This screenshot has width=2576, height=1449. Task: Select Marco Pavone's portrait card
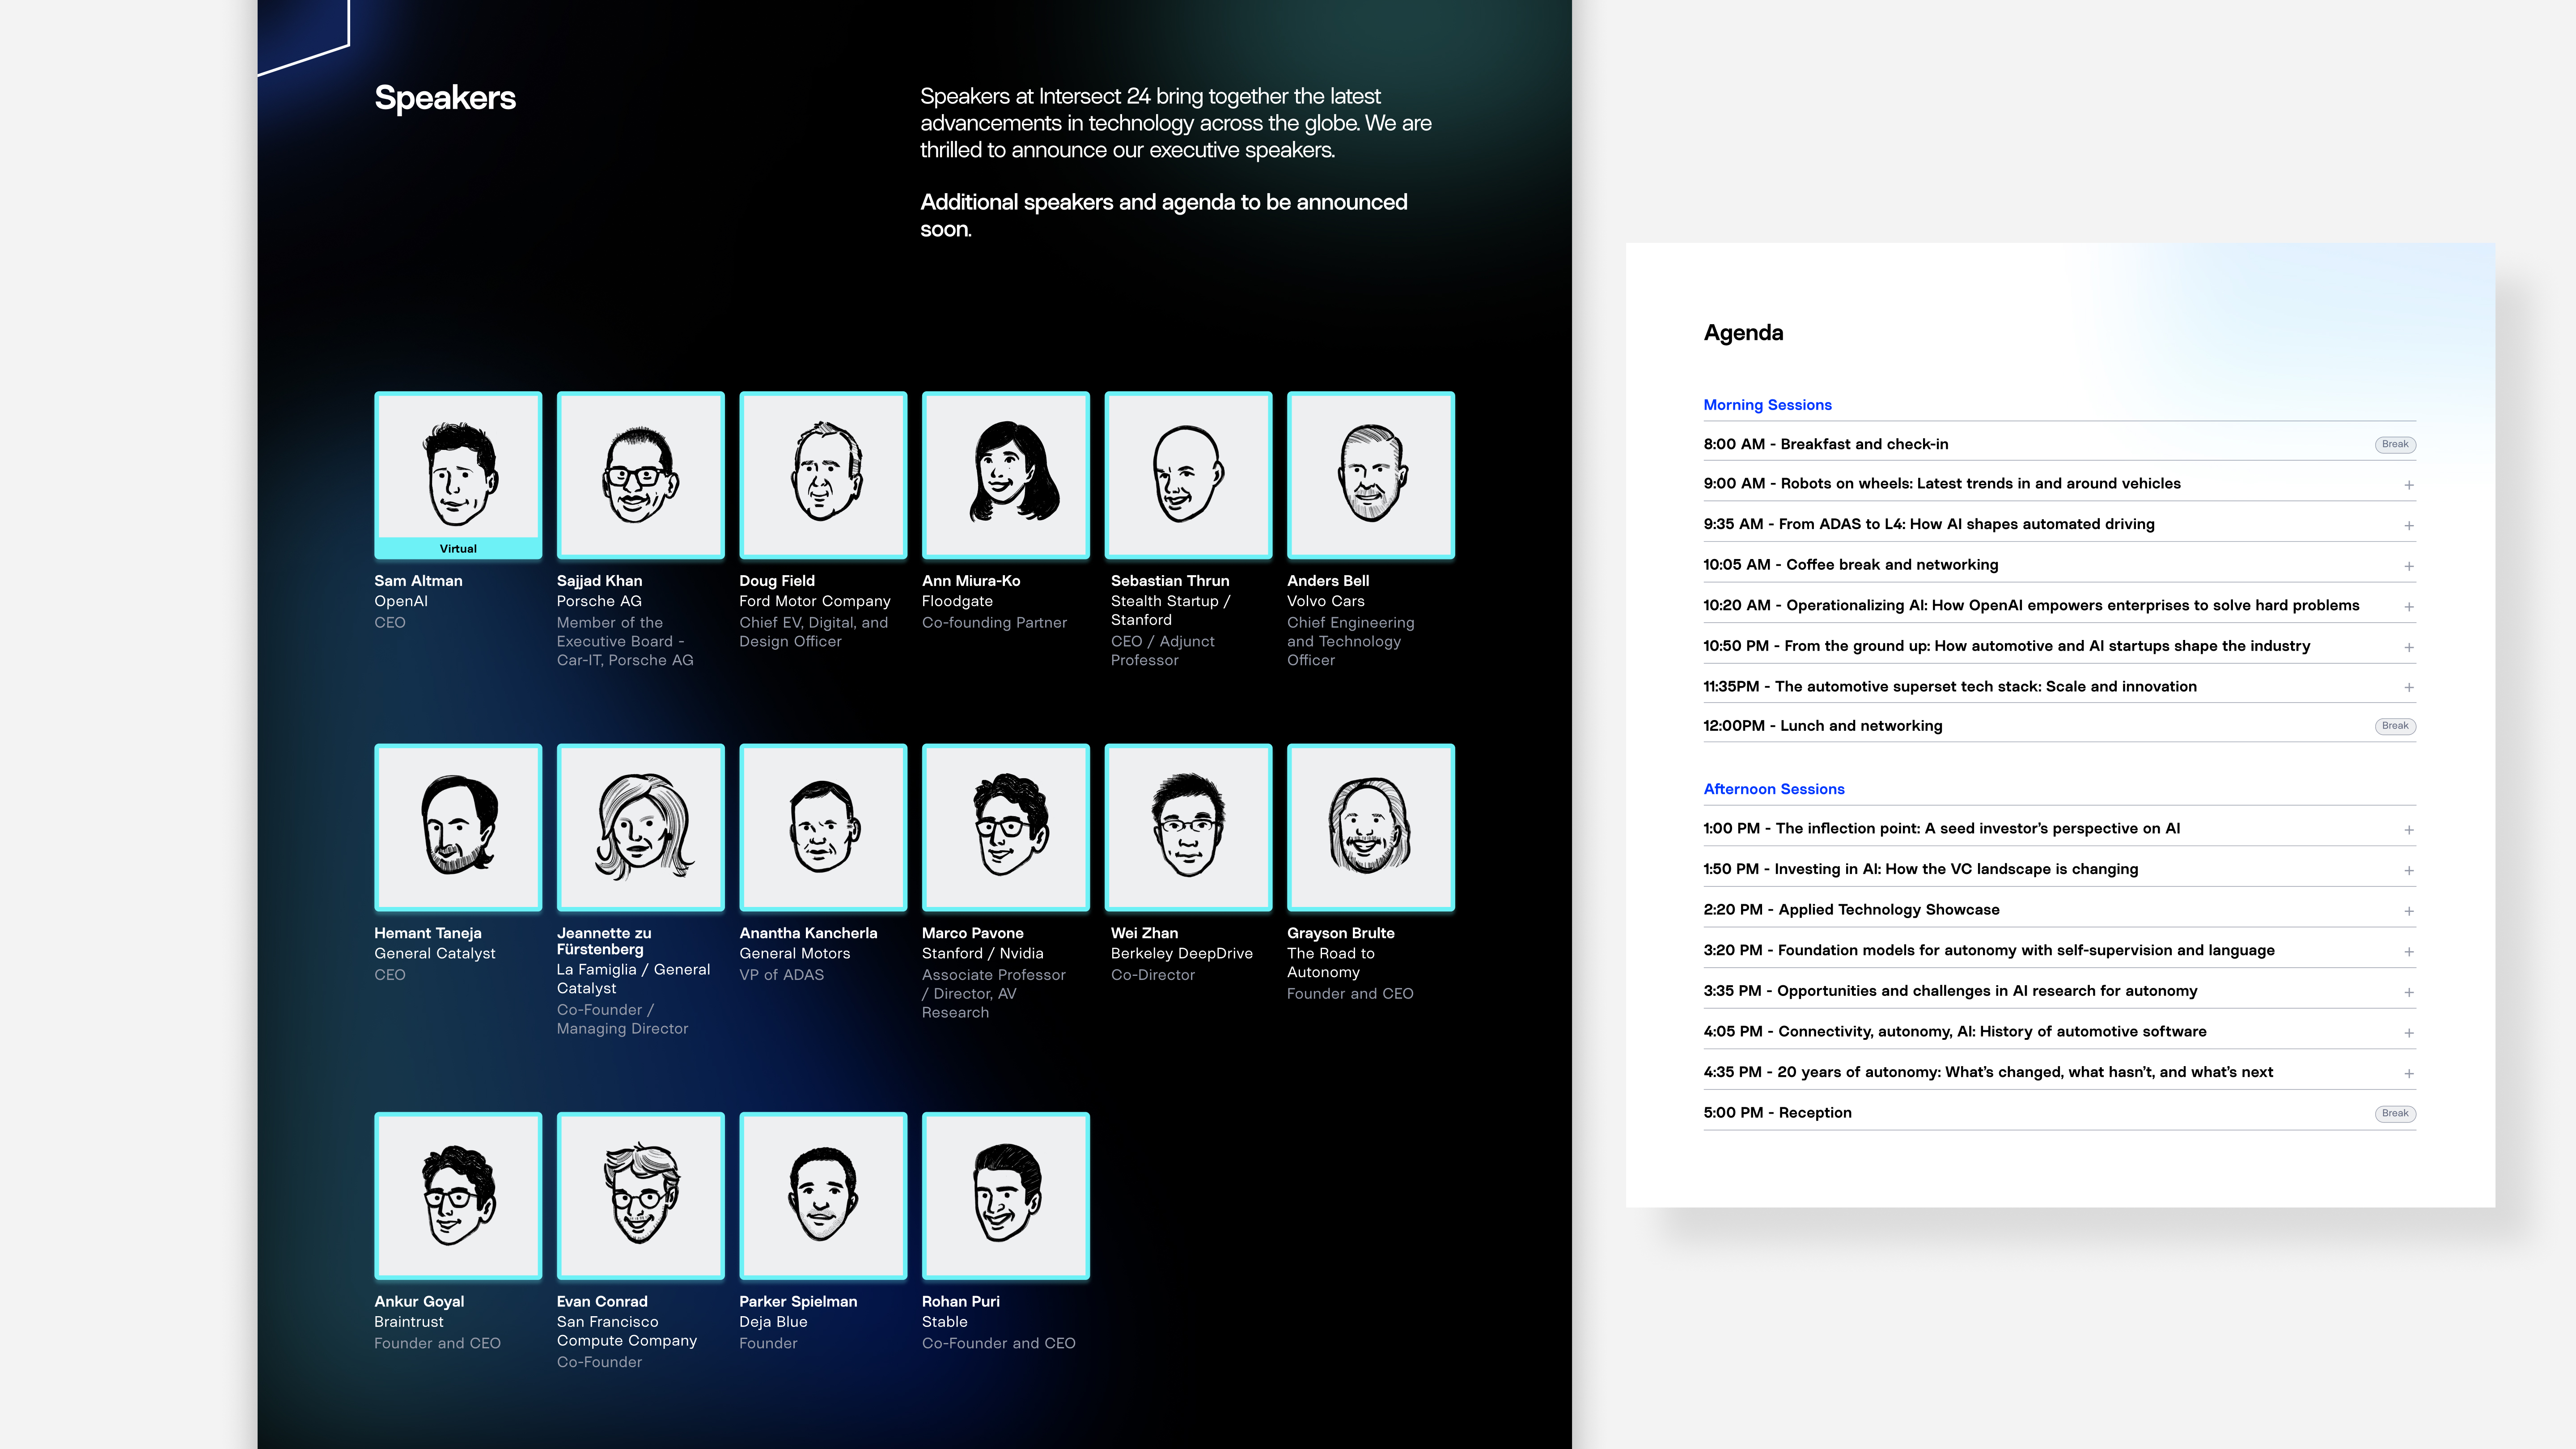pyautogui.click(x=1005, y=827)
